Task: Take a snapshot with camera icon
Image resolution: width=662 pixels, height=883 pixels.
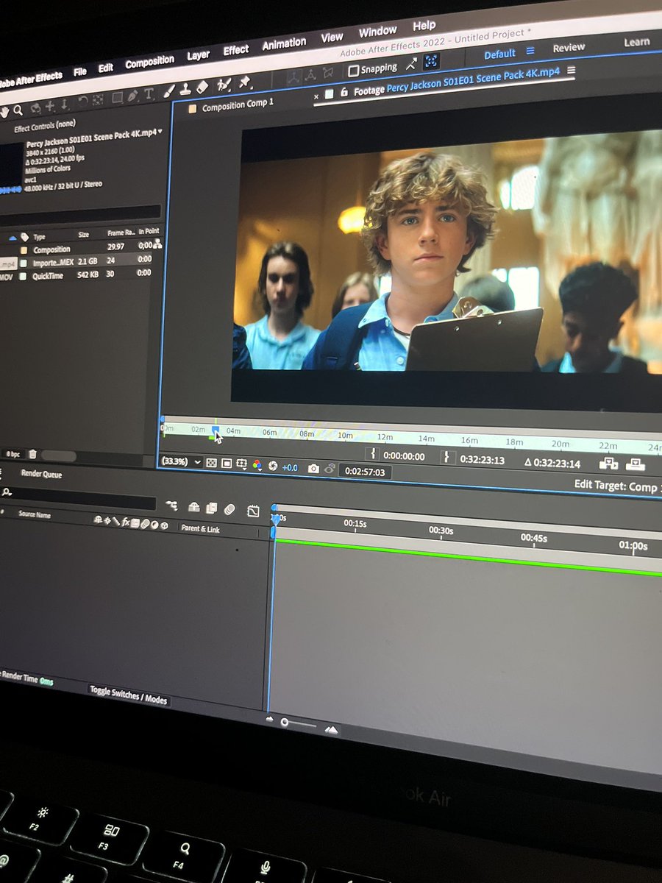Action: click(313, 468)
